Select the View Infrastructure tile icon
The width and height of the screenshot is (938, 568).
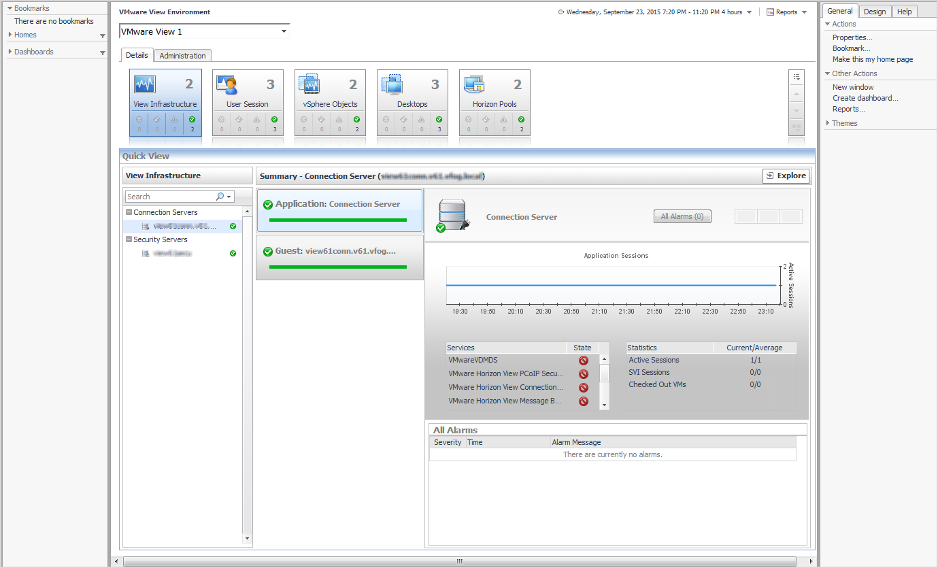point(145,84)
